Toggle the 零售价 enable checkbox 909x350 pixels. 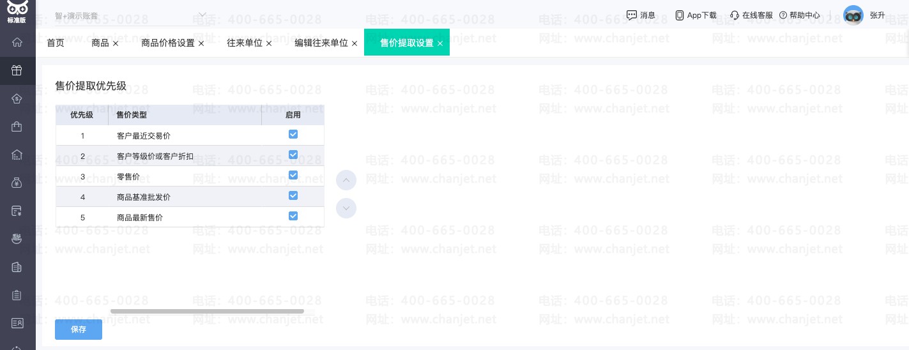(293, 175)
